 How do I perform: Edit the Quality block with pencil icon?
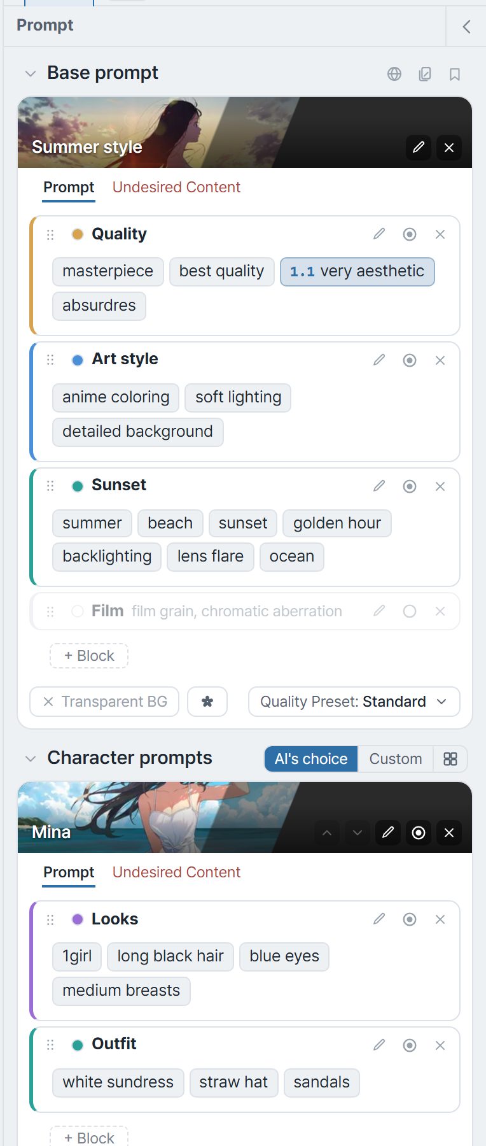379,234
